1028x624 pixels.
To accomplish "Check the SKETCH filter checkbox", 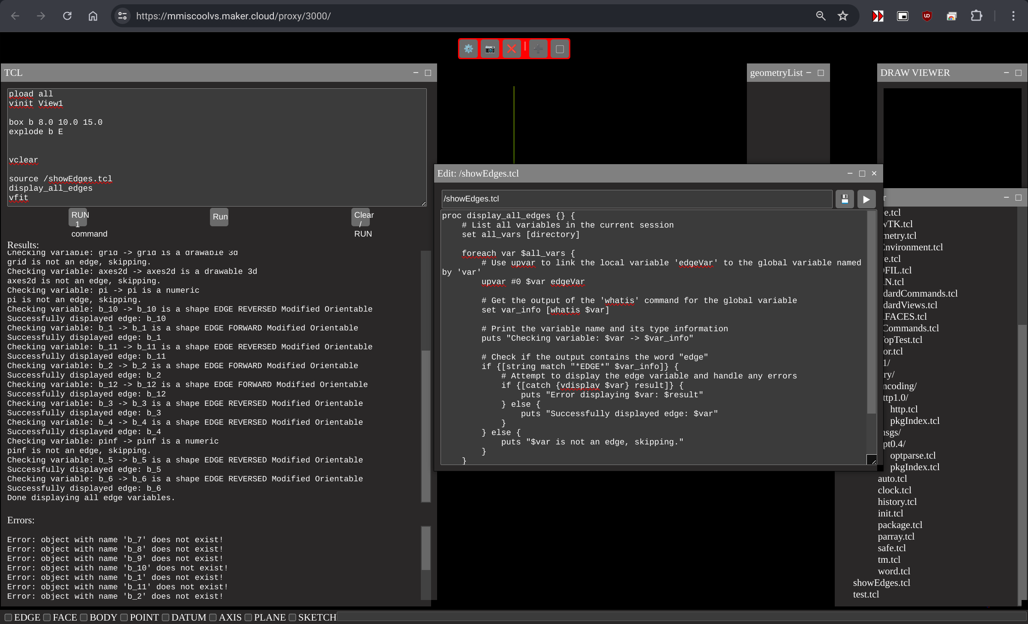I will coord(292,617).
